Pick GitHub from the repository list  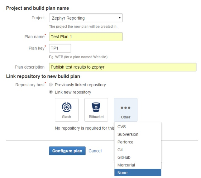click(x=138, y=157)
